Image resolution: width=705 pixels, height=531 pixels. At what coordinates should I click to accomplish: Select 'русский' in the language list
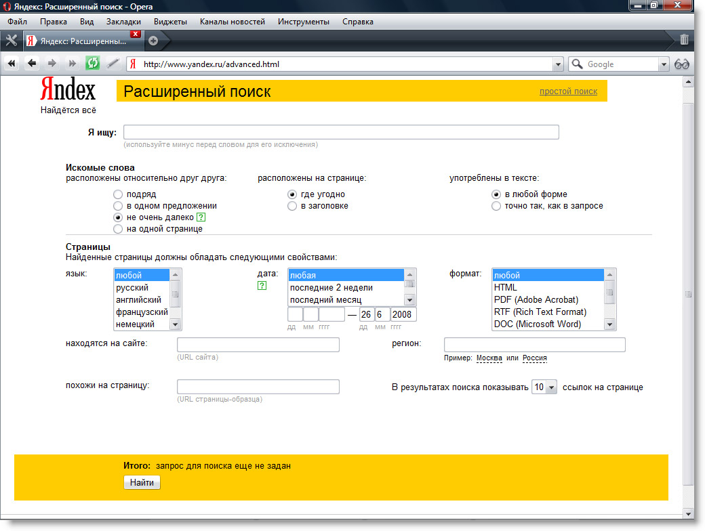142,288
